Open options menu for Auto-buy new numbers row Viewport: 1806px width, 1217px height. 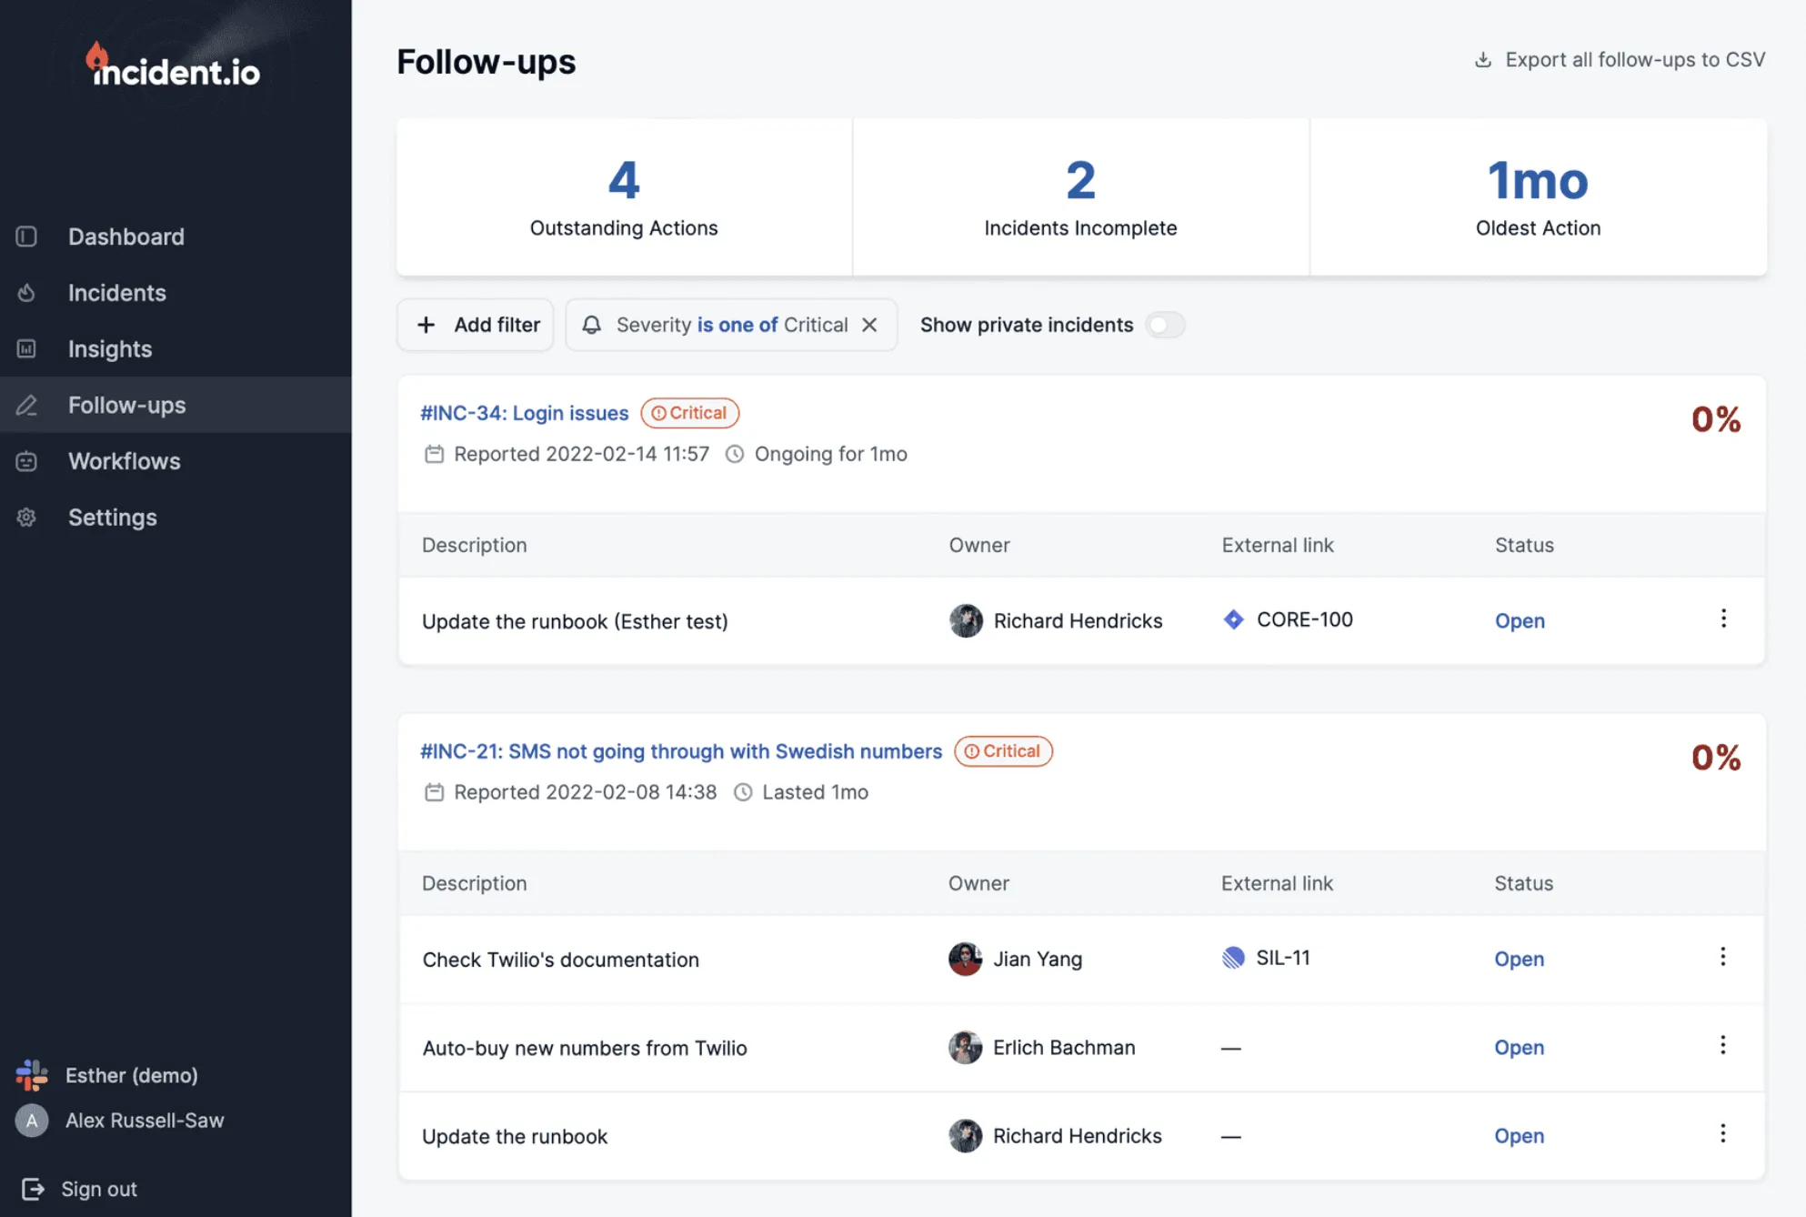point(1722,1045)
